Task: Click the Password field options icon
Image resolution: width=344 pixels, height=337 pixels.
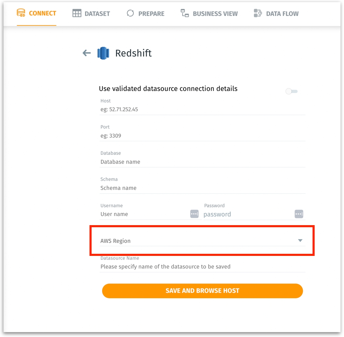Action: coord(299,214)
